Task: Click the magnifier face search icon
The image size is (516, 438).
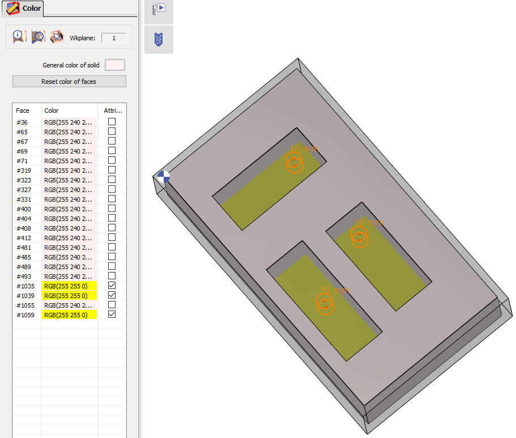Action: (x=39, y=37)
